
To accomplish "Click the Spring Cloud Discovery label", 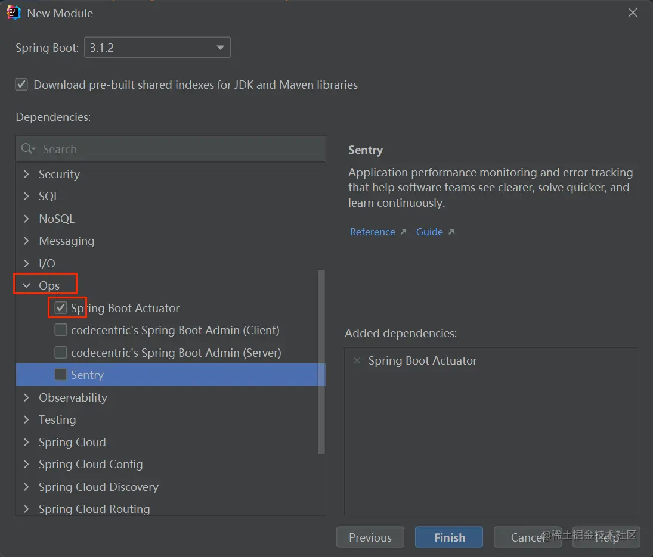I will tap(98, 487).
